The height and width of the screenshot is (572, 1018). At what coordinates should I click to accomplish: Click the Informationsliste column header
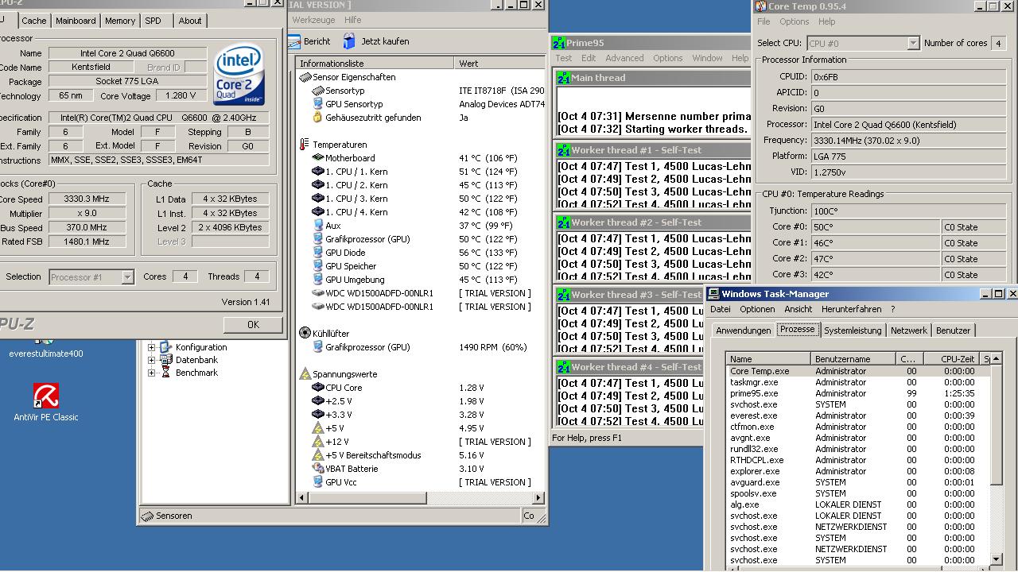375,63
